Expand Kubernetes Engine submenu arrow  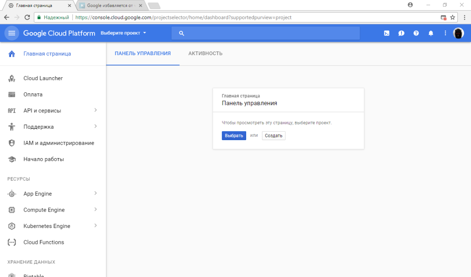coord(96,226)
